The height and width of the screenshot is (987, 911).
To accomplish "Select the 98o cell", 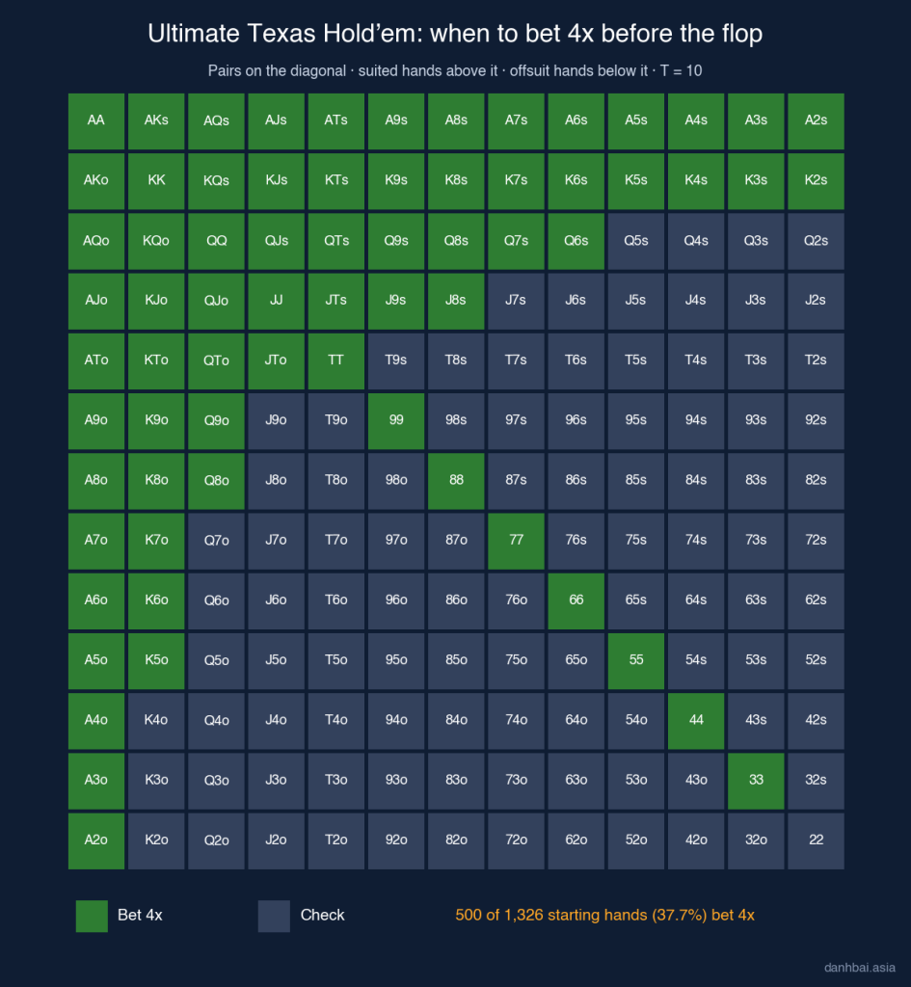I will click(396, 481).
